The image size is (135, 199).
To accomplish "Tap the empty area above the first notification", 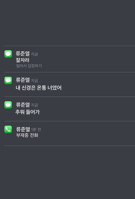I will click(x=67, y=23).
